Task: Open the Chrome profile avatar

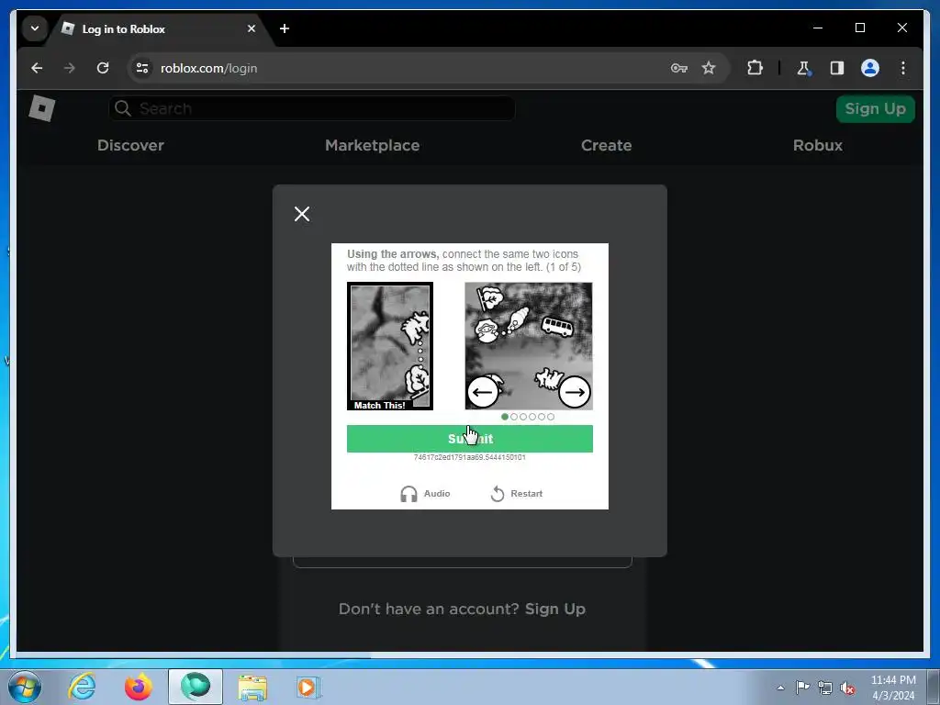Action: pyautogui.click(x=870, y=68)
